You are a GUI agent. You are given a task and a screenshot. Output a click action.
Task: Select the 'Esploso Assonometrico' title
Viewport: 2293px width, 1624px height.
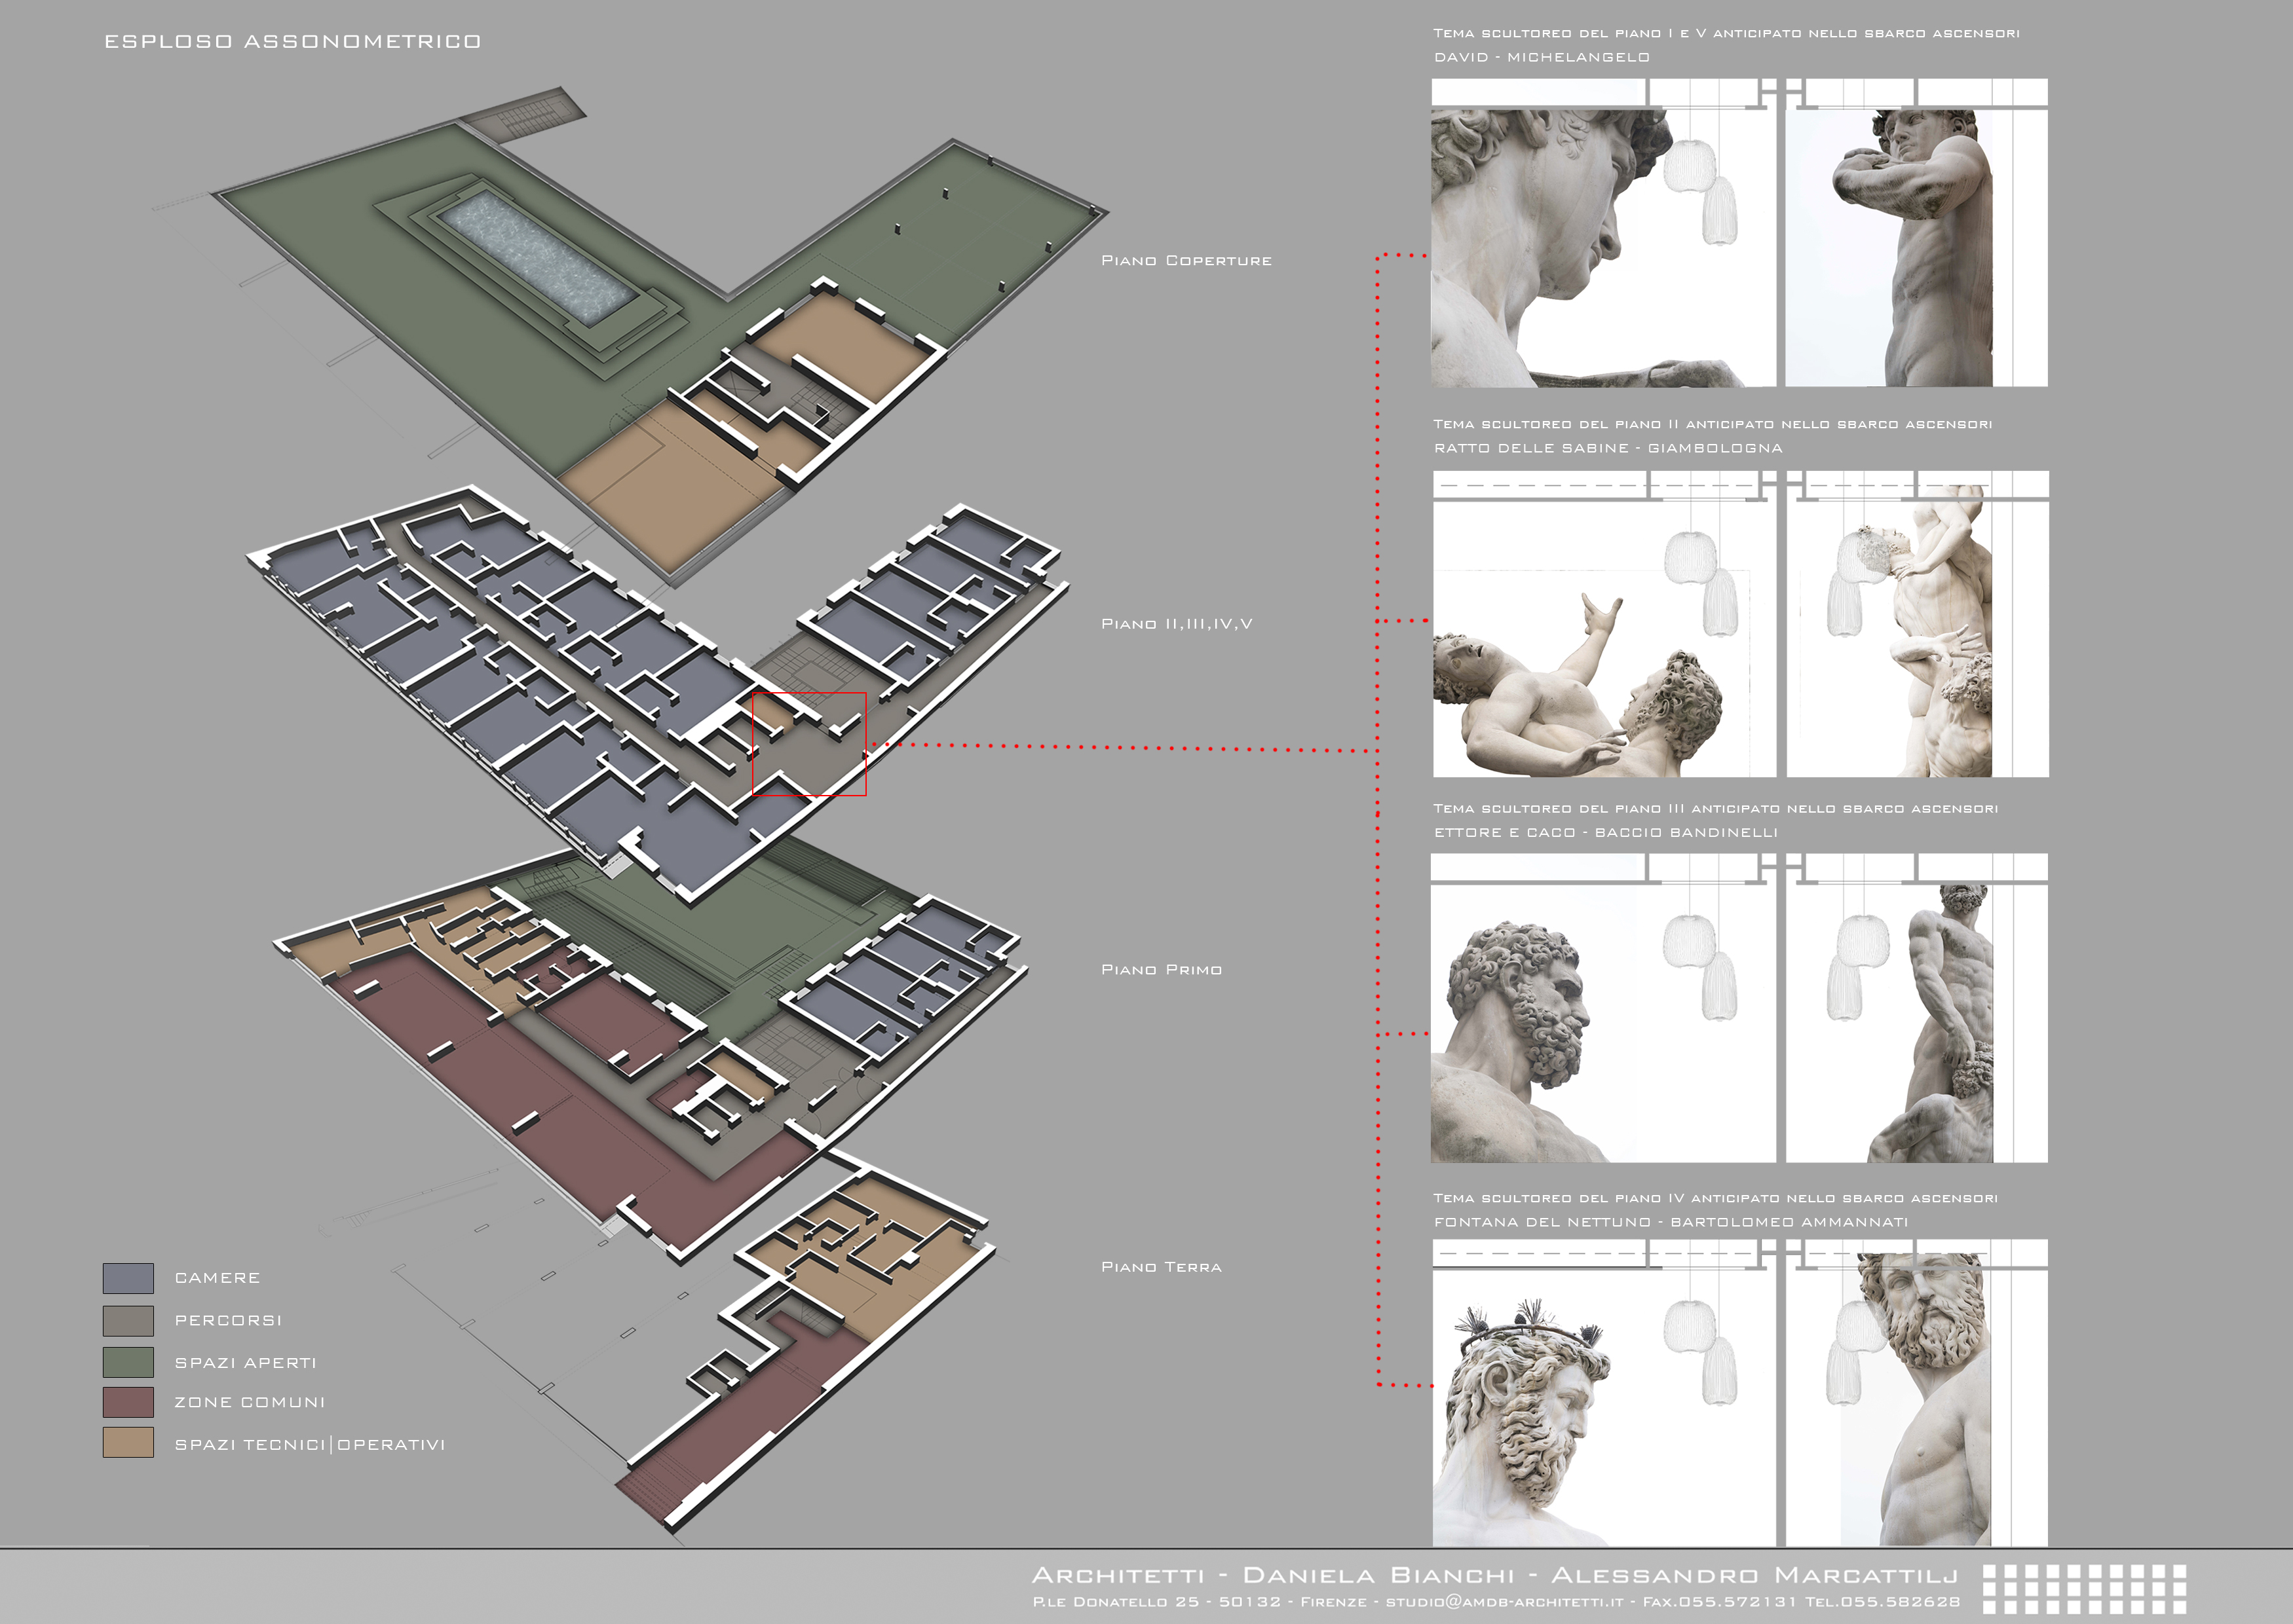point(292,41)
